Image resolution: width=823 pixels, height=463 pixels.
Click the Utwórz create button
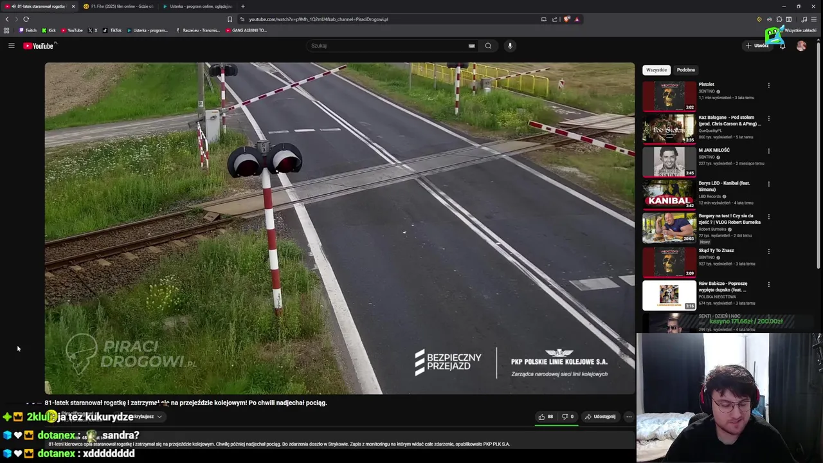click(x=757, y=46)
